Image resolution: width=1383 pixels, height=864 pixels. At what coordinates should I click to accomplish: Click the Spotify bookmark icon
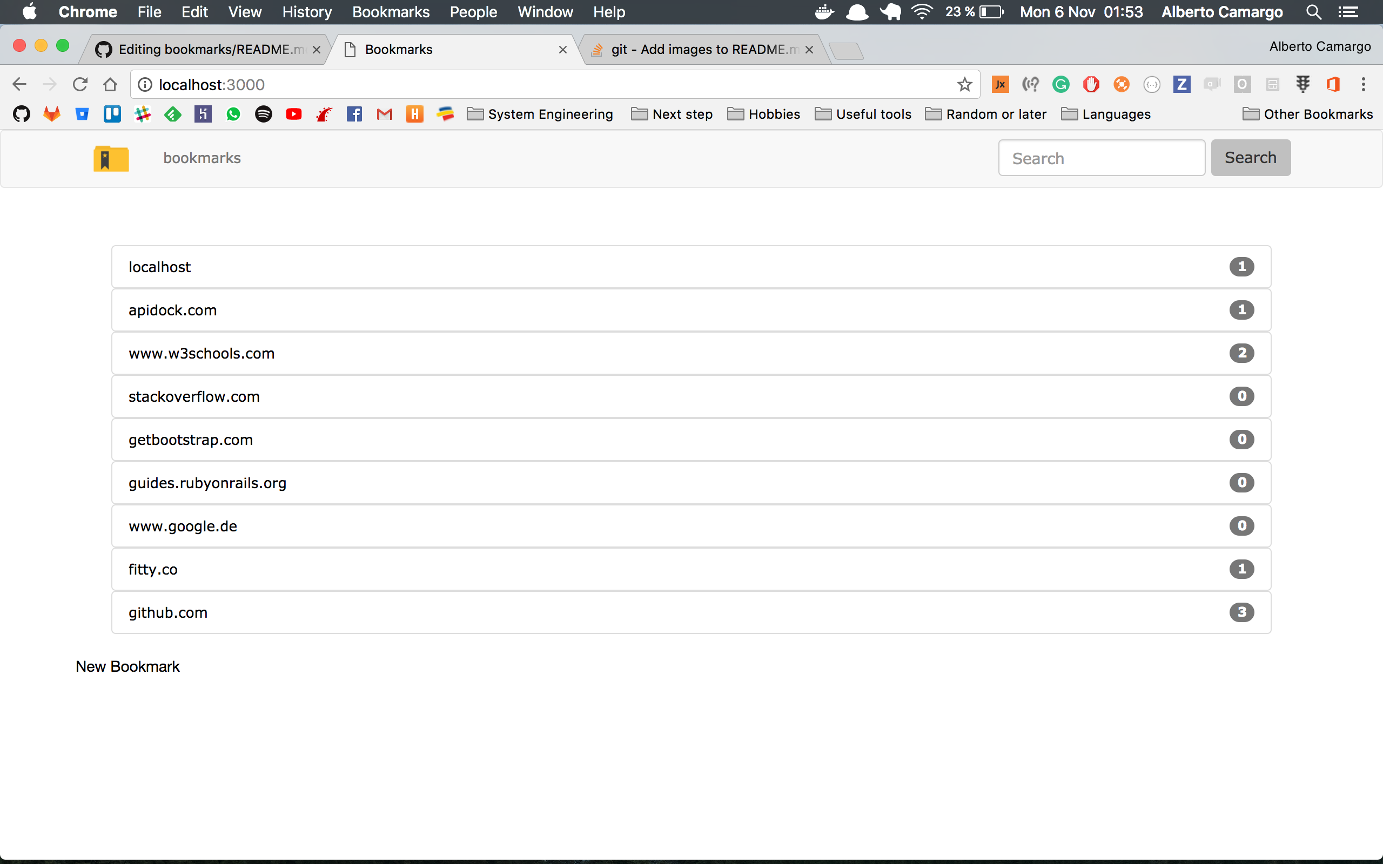tap(264, 114)
